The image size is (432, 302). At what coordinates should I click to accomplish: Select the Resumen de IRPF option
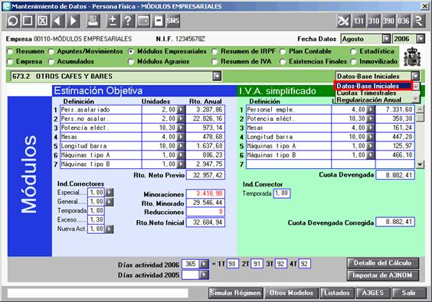tap(214, 51)
